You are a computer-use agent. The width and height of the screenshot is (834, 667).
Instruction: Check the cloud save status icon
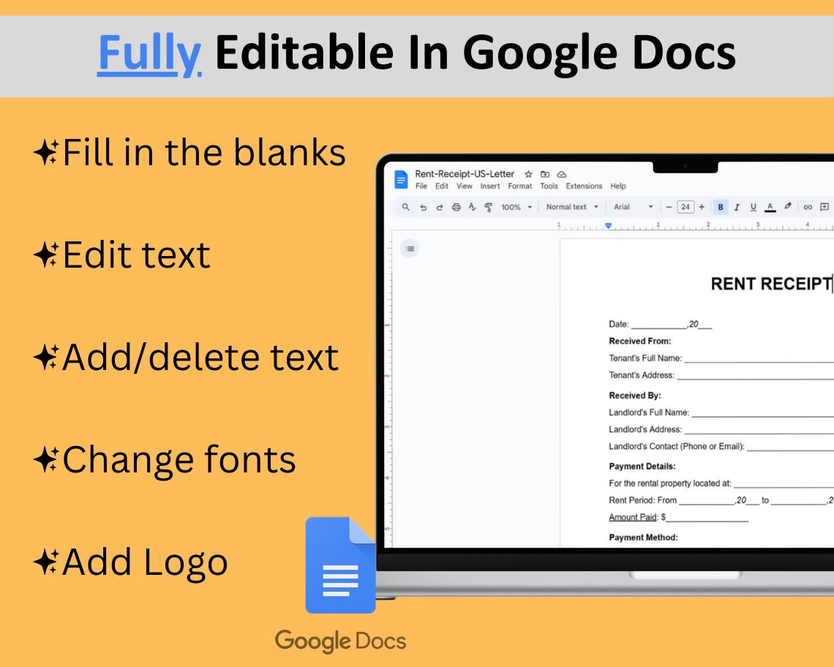562,174
